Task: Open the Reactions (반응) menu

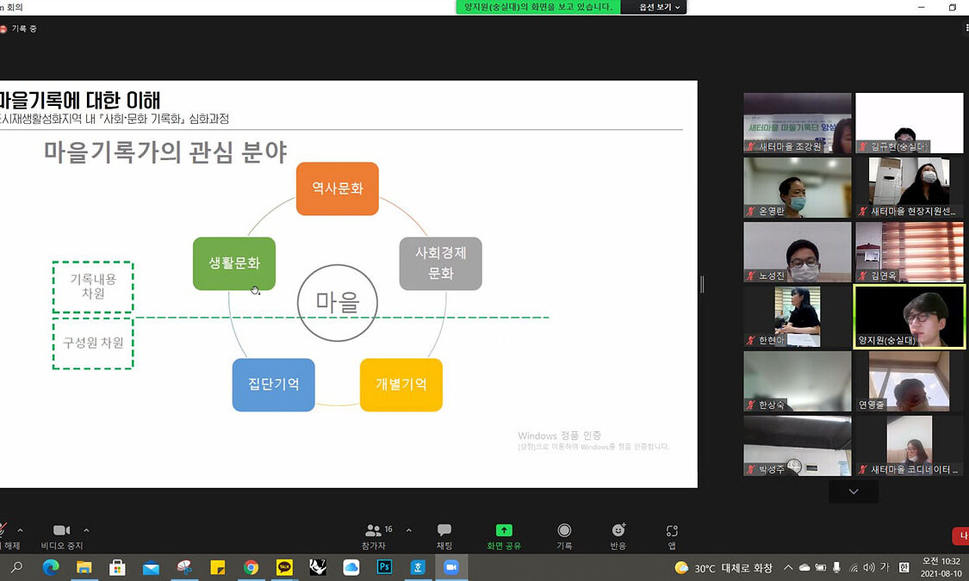Action: [618, 535]
